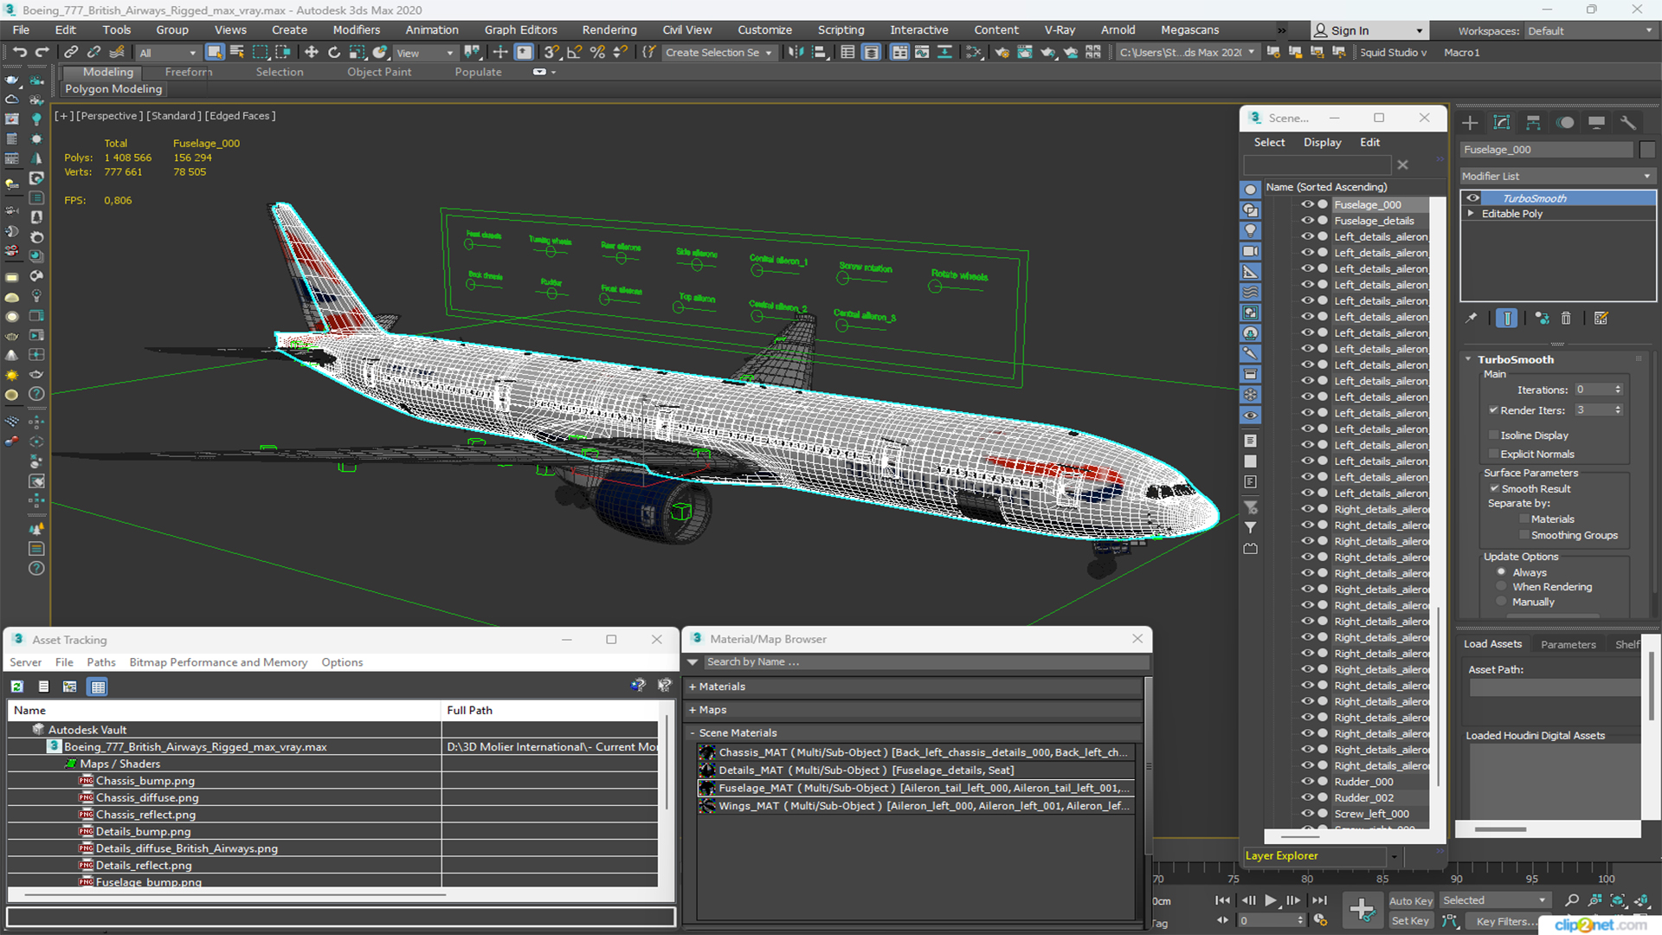Open Display menu in Scene Explorer

1323,143
